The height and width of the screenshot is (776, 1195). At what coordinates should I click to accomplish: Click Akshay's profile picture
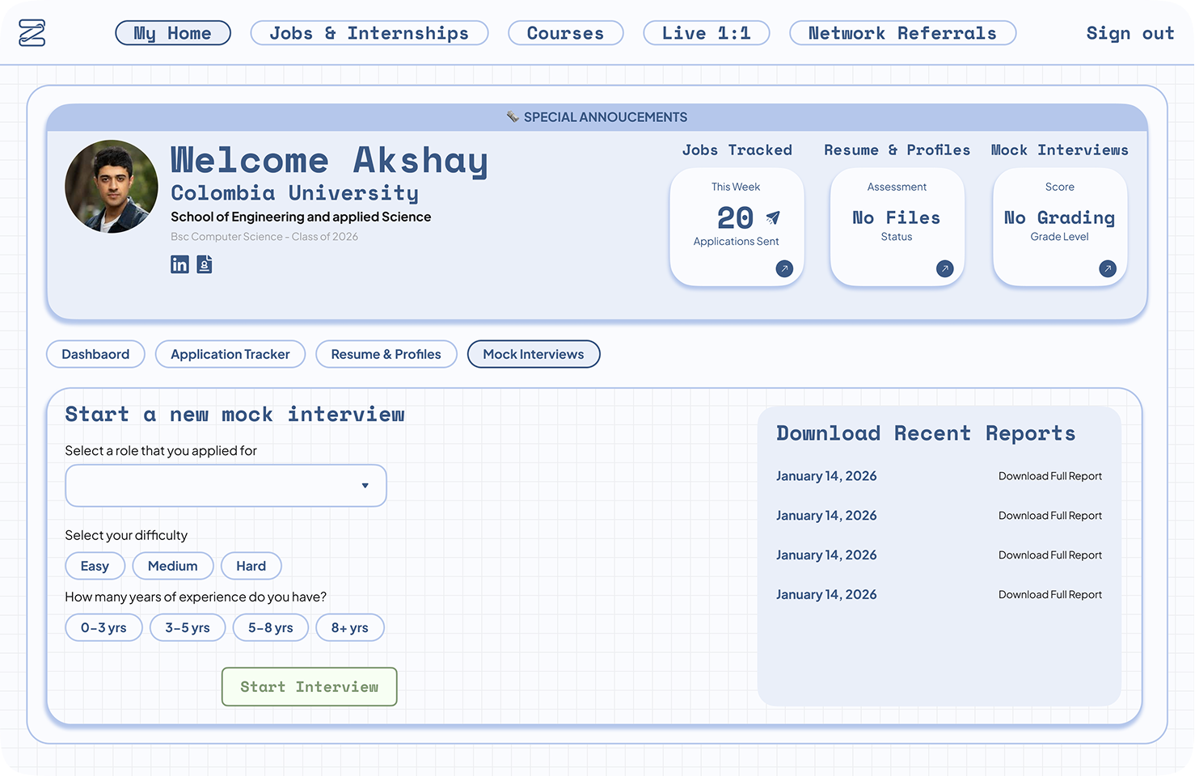(112, 186)
